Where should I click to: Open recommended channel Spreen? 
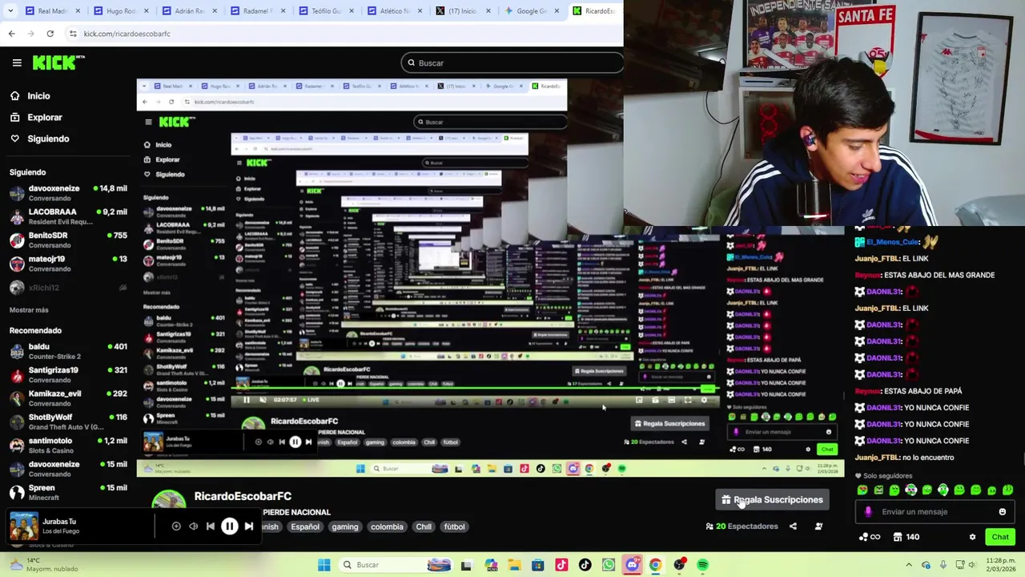[68, 492]
